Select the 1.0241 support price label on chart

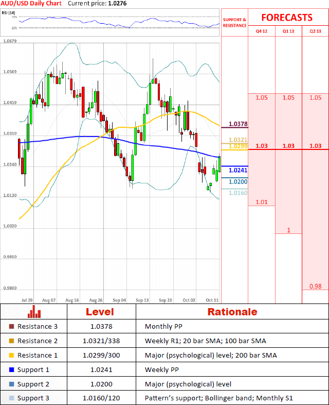pyautogui.click(x=237, y=170)
